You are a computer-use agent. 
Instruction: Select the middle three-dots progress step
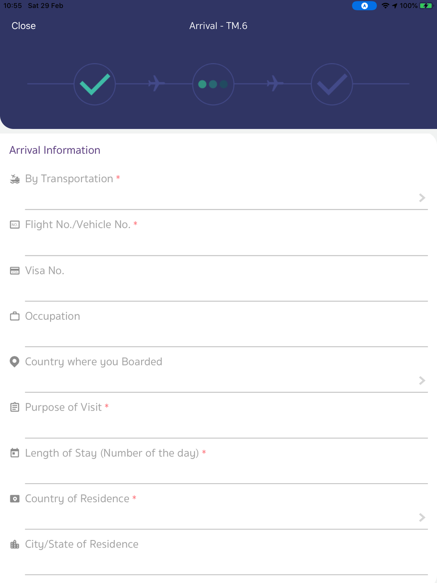[x=213, y=84]
